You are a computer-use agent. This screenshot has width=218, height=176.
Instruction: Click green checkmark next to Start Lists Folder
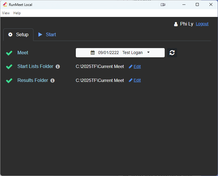tap(9, 66)
